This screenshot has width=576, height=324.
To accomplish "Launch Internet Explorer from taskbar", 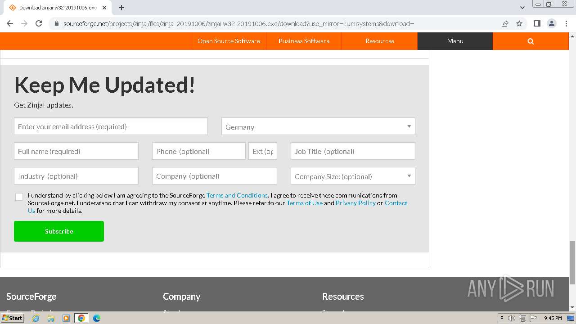I will 36,318.
